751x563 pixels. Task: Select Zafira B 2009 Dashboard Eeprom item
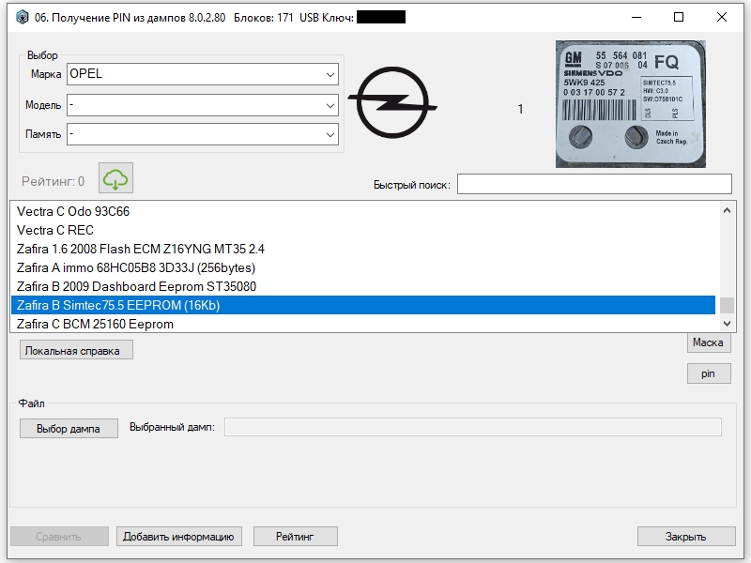coord(363,286)
